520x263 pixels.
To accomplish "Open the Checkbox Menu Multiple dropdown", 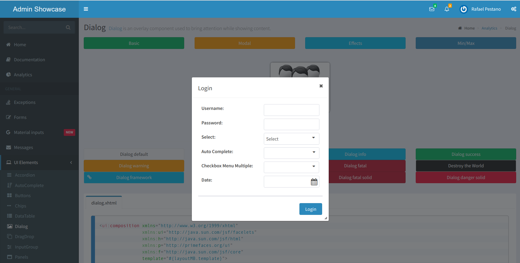I will [313, 167].
